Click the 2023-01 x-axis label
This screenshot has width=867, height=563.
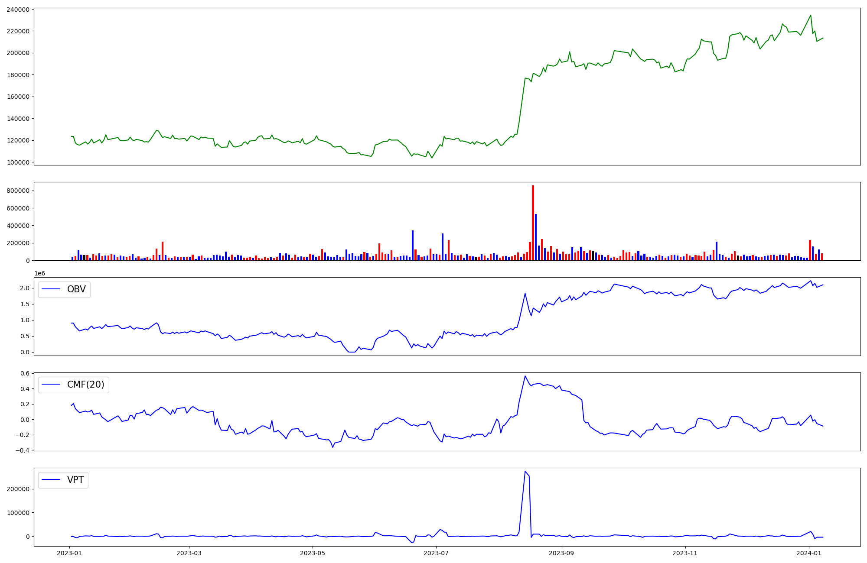coord(69,553)
